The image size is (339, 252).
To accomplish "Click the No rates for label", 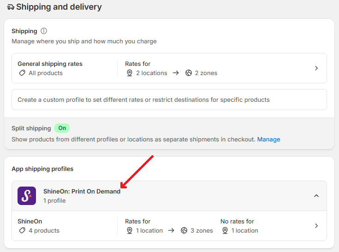I will pos(237,222).
